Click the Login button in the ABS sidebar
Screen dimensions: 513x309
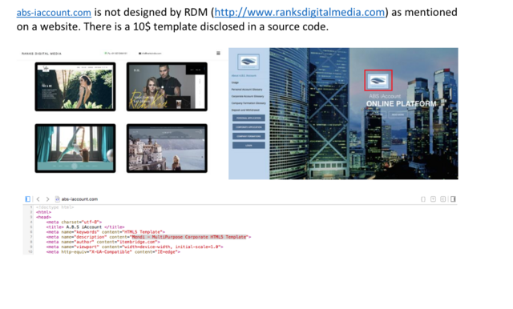point(248,146)
